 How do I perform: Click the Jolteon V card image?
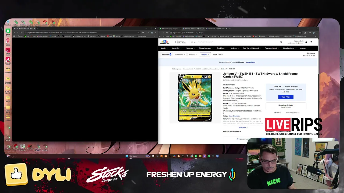[x=195, y=98]
